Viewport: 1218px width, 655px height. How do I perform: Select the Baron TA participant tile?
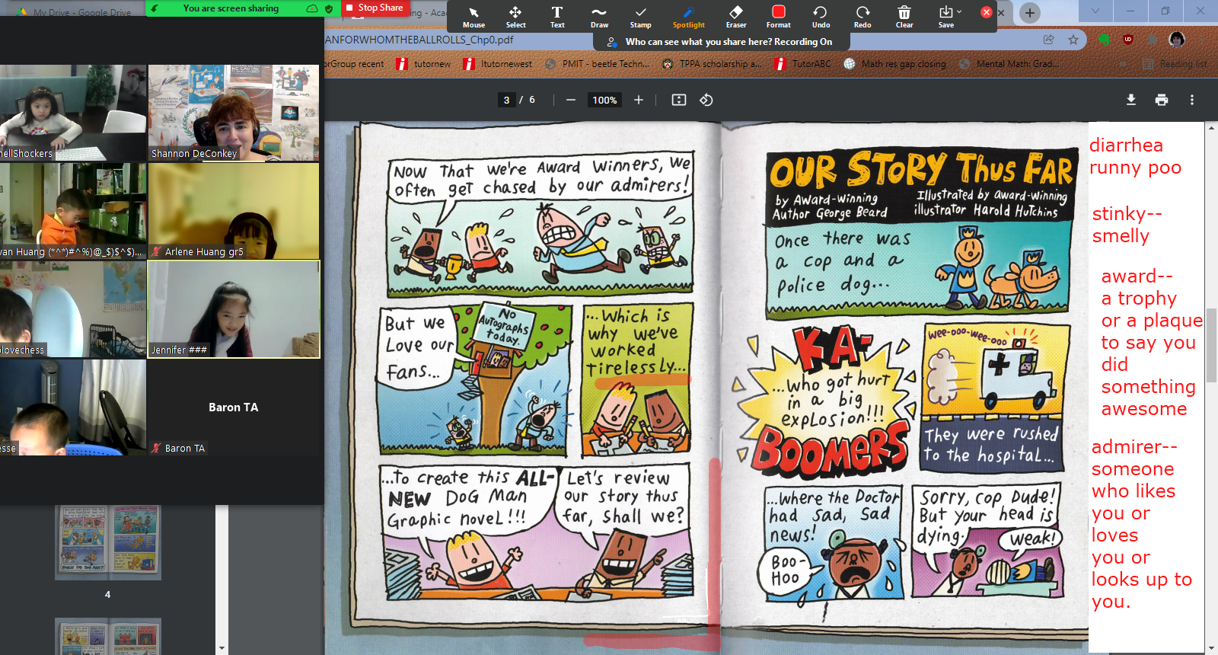[x=234, y=407]
